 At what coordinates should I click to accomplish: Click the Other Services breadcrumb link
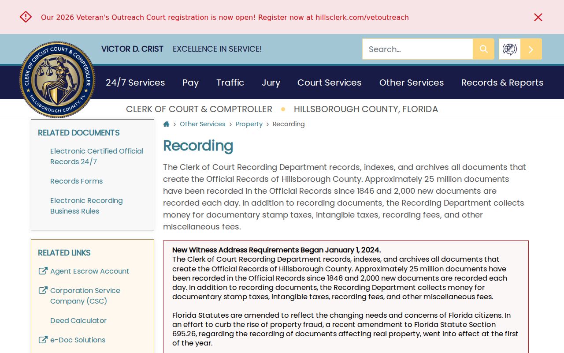pos(202,124)
